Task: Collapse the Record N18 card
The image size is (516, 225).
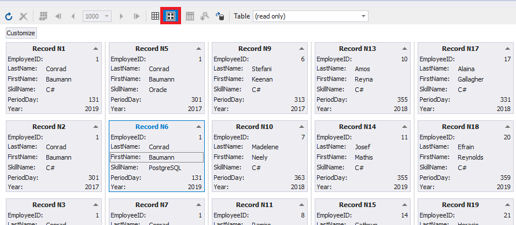Action: [x=508, y=127]
